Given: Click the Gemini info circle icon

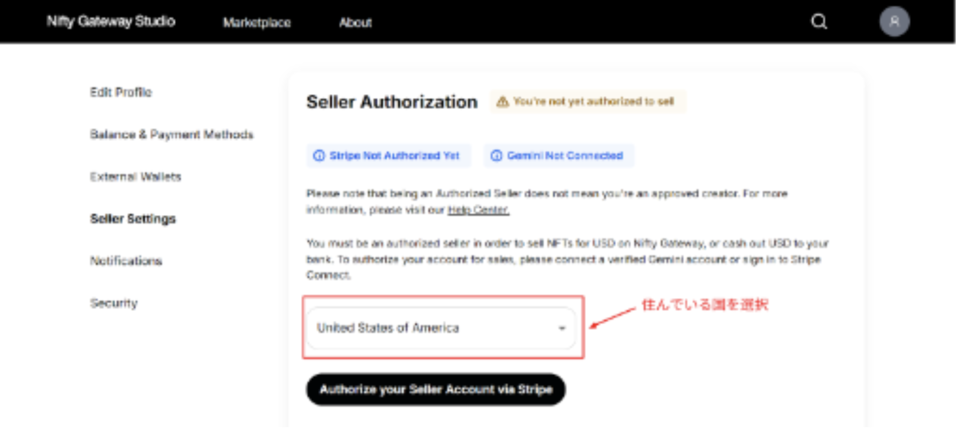Looking at the screenshot, I should coord(496,156).
